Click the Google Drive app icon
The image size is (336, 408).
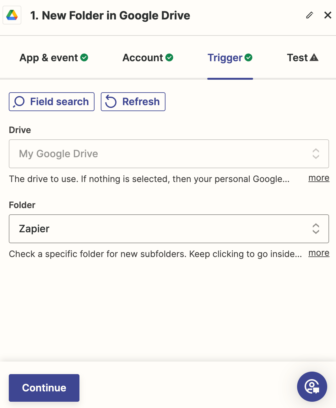click(12, 15)
